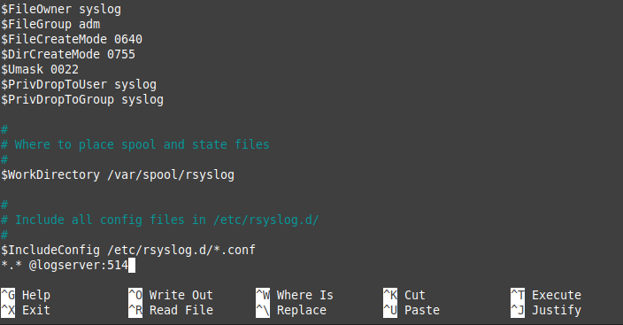623x325 pixels.
Task: Place cursor on $FileGroup adm line
Action: (50, 24)
